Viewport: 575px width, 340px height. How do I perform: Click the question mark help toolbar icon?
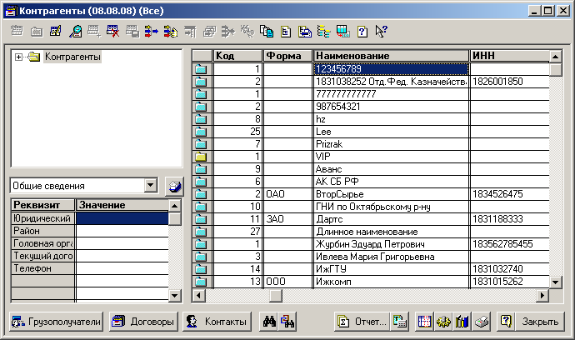click(362, 32)
